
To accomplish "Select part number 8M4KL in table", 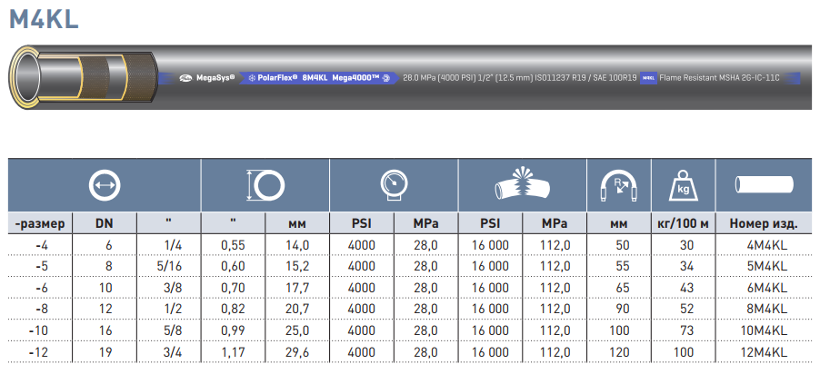I will click(764, 310).
